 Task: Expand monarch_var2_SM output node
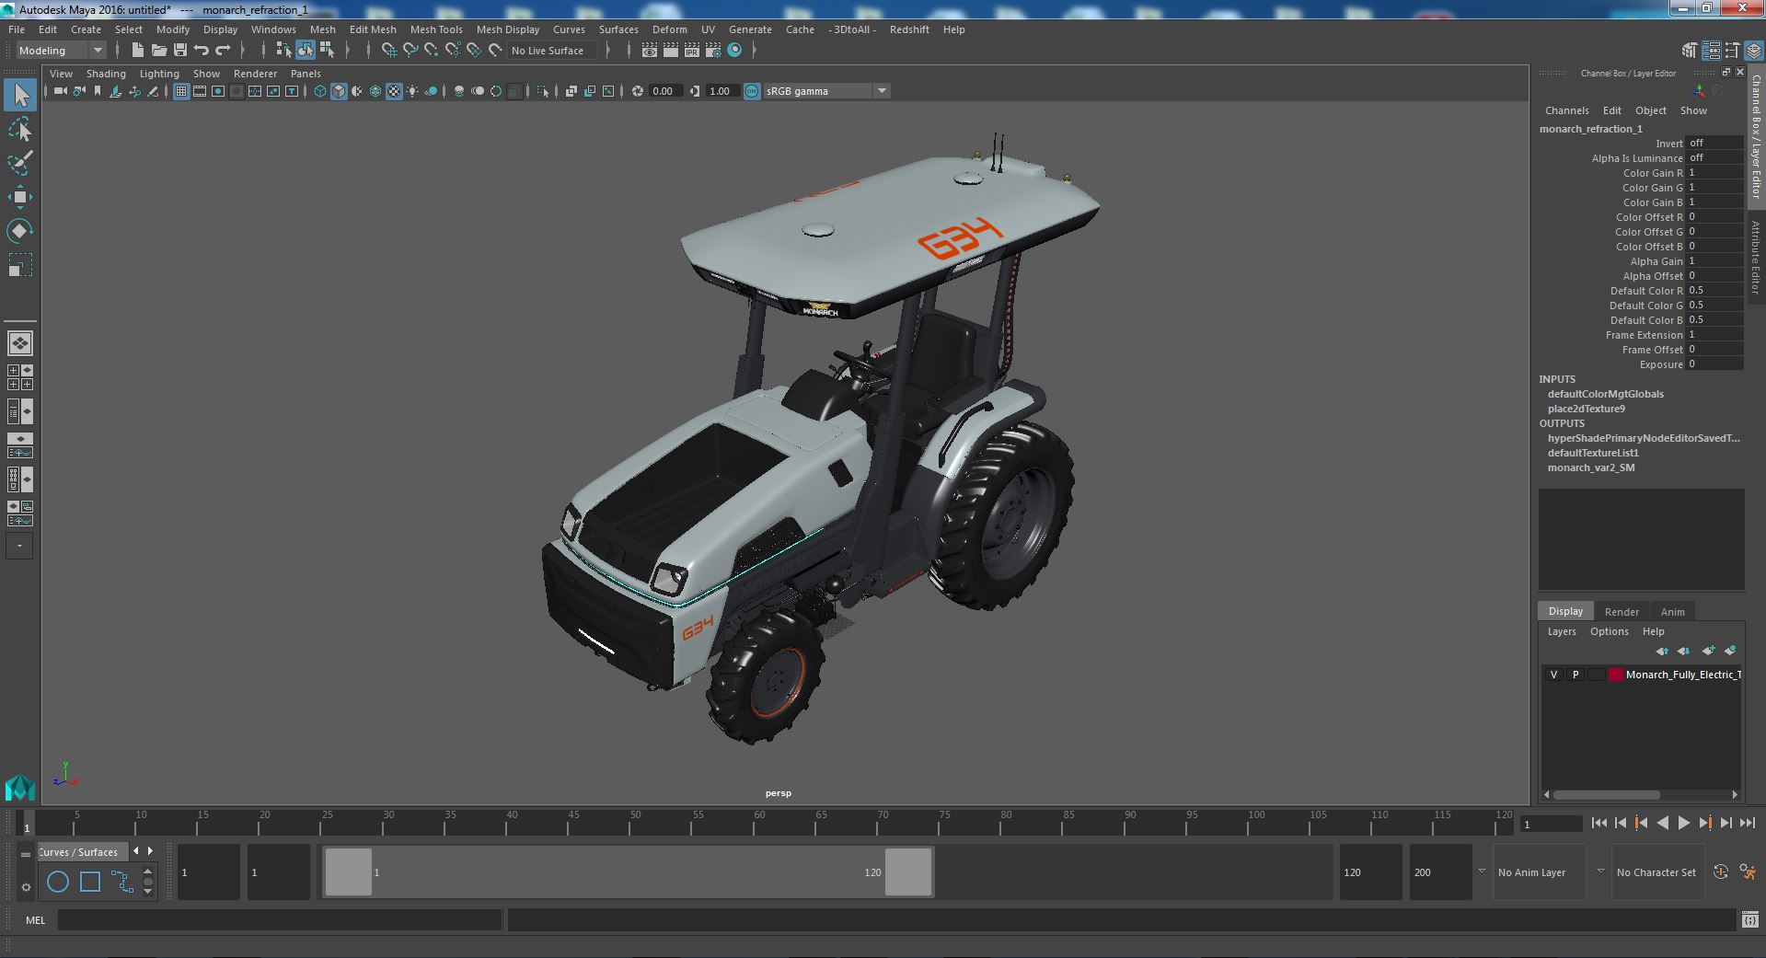[1591, 467]
